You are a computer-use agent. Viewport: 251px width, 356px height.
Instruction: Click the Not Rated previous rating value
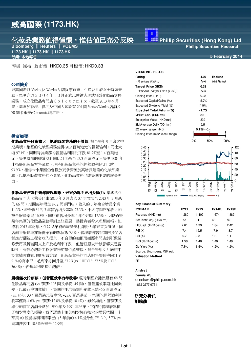point(219,81)
